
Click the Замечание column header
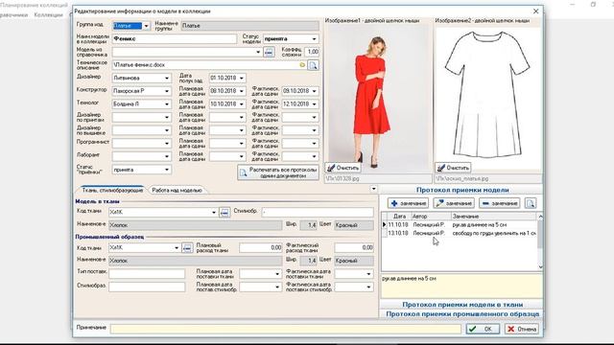(494, 217)
